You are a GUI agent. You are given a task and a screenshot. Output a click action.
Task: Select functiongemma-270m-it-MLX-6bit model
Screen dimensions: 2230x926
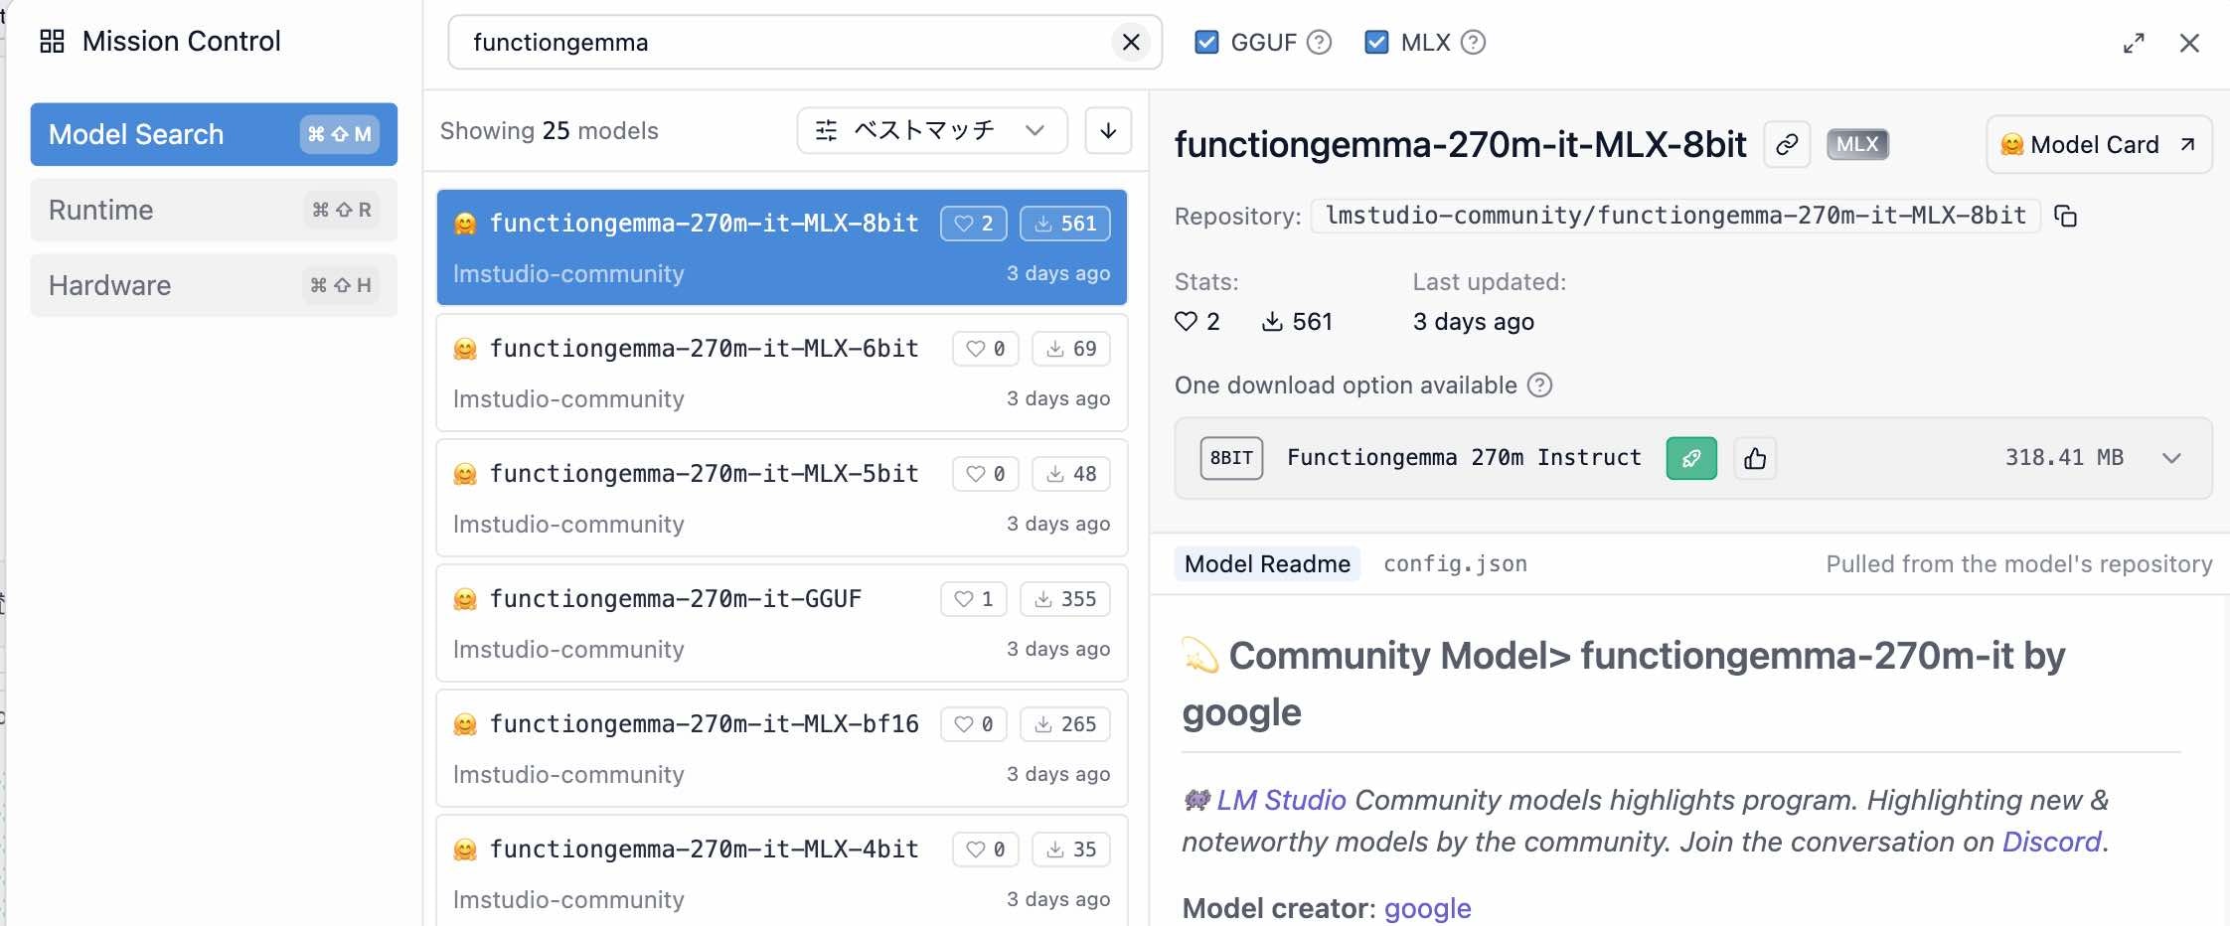click(x=782, y=373)
